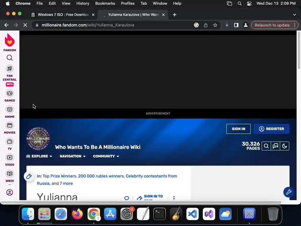Open macOS Control Center icon

click(x=249, y=4)
